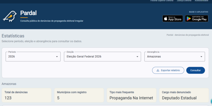Click the 'Selecione período, eleição e abrangência' instruction text

(42, 41)
